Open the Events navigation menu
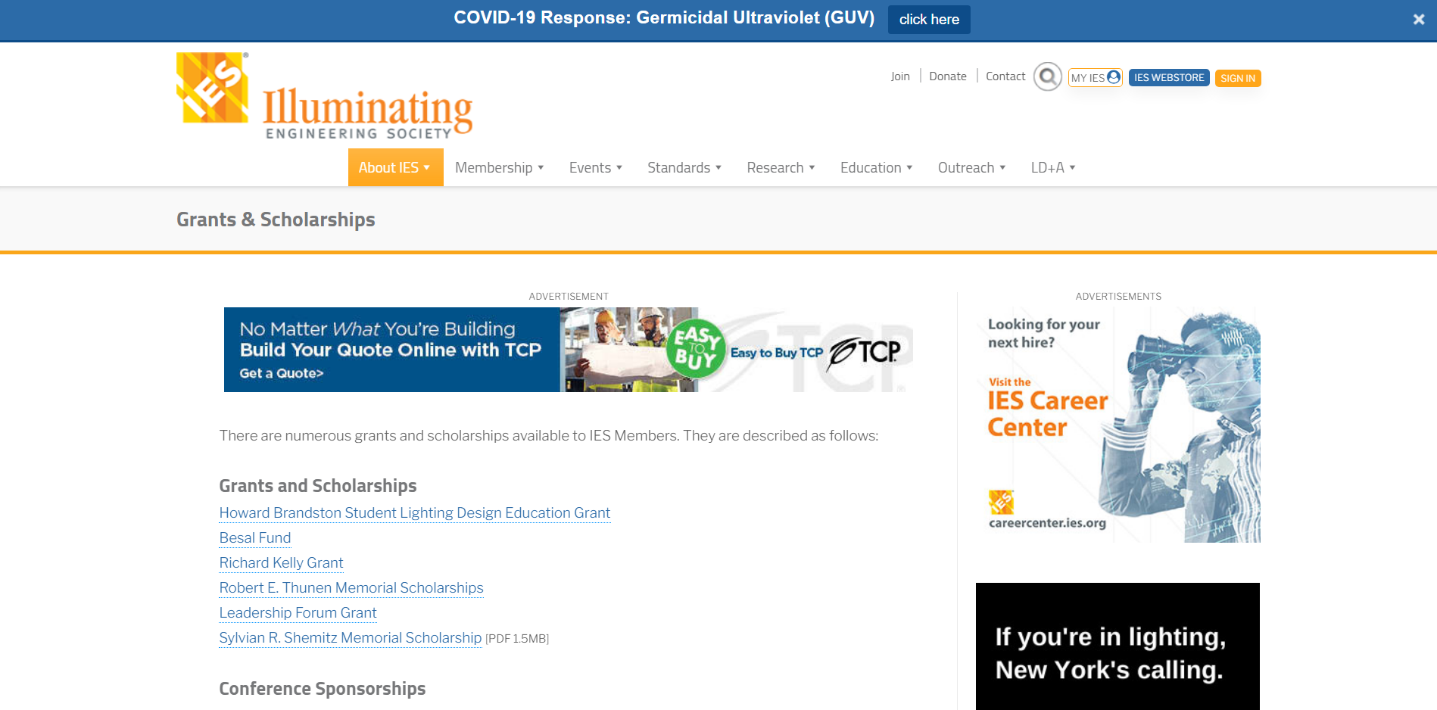The width and height of the screenshot is (1437, 710). point(595,167)
